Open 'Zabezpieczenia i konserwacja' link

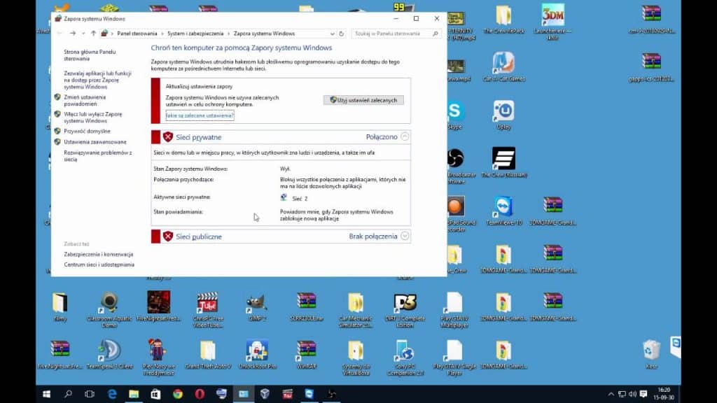(x=98, y=254)
